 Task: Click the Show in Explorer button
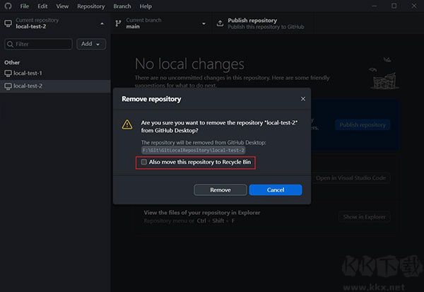click(364, 217)
